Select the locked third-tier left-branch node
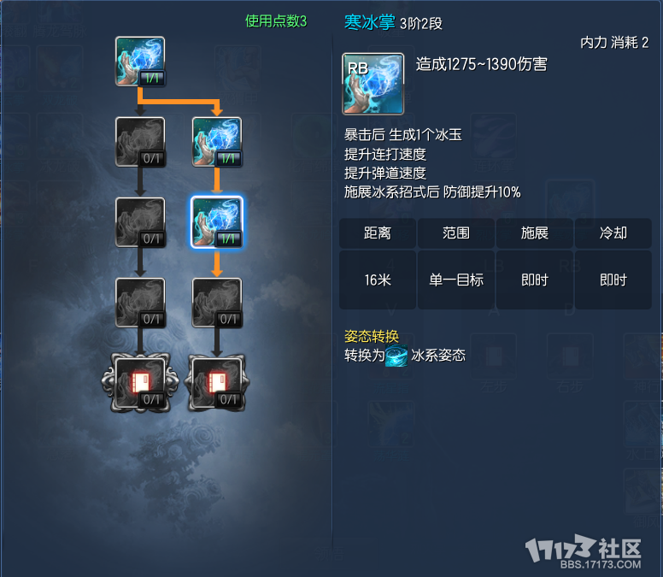 (140, 222)
